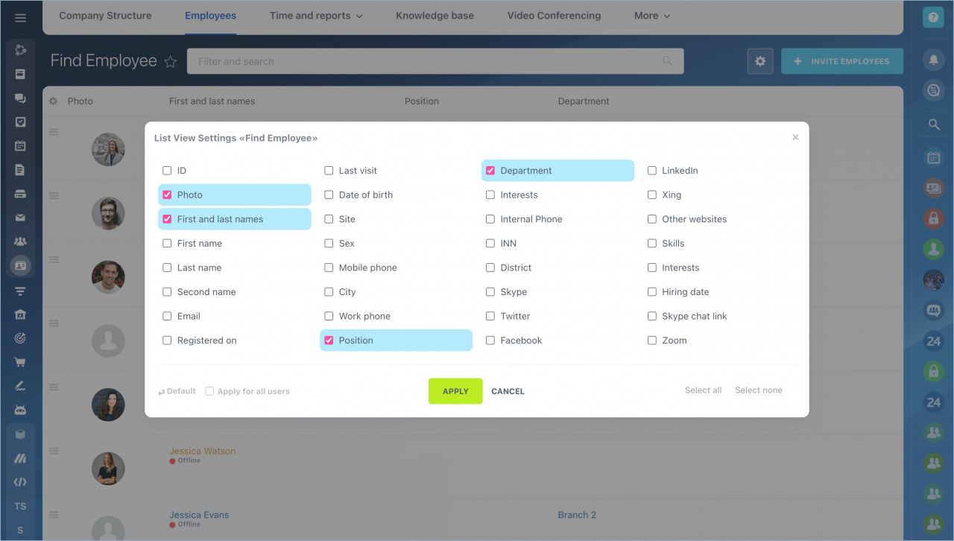Click the Invite Employees button
Image resolution: width=954 pixels, height=541 pixels.
pos(842,61)
